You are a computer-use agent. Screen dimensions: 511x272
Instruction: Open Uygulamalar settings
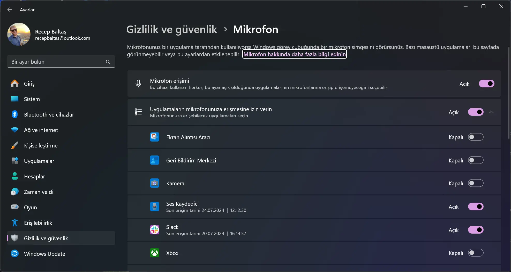pos(61,161)
